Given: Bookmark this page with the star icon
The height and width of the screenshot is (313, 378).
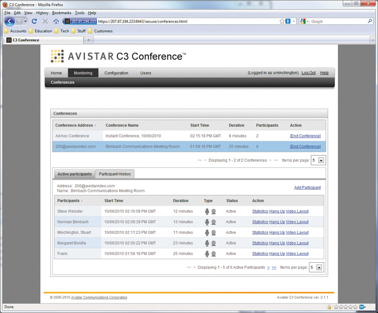Looking at the screenshot, I should point(282,21).
